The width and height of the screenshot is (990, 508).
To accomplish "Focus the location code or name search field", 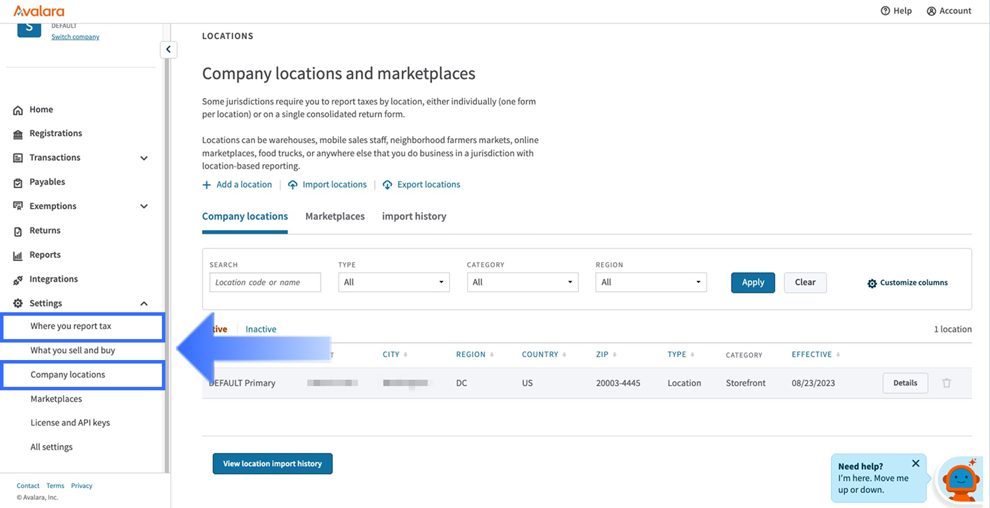I will [x=265, y=283].
